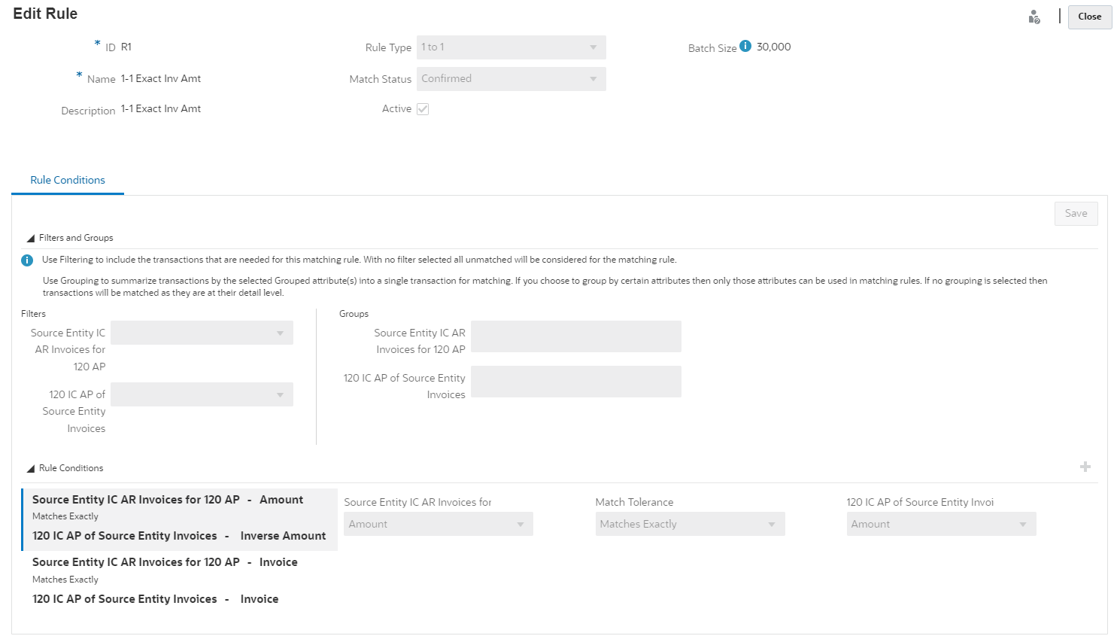The height and width of the screenshot is (639, 1117).
Task: Click the Save button
Action: pos(1076,214)
